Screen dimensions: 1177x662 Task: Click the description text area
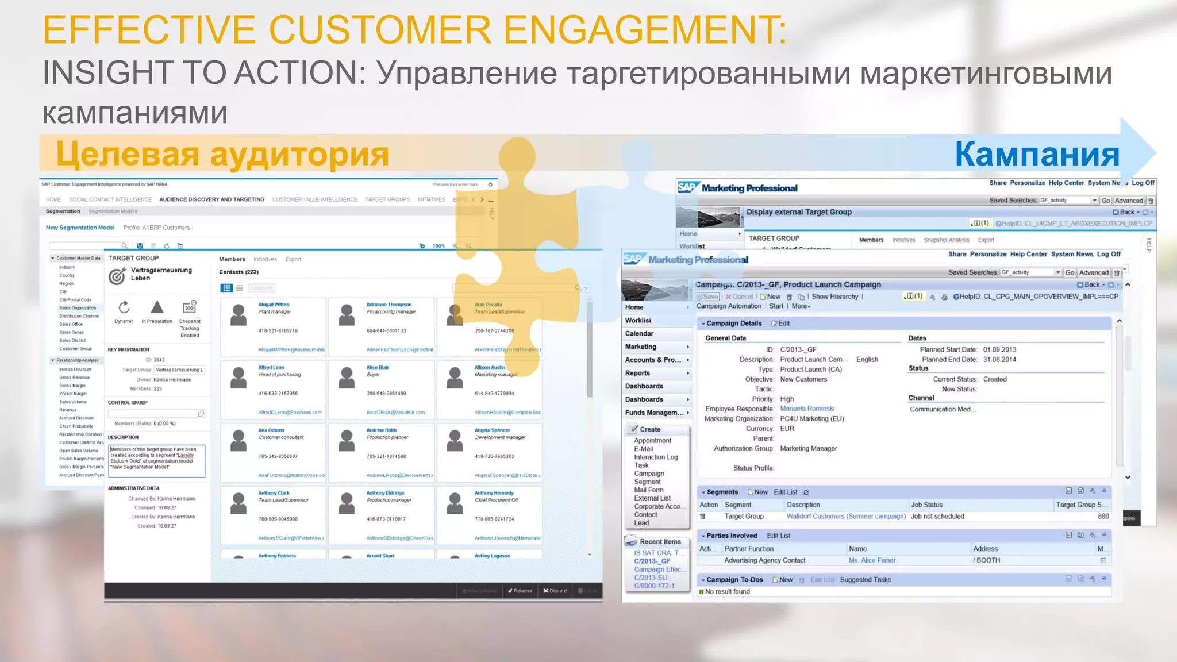[157, 461]
